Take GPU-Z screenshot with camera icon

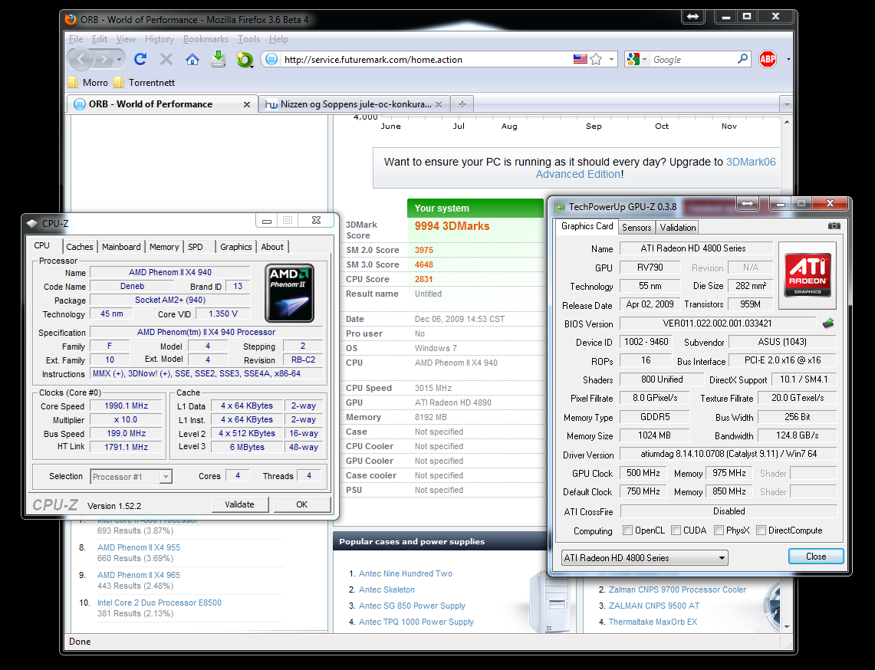[x=834, y=226]
